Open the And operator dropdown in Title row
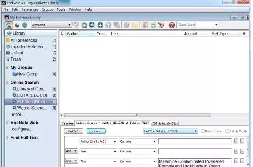Viewport: 253px width, 167px height. 72,161
